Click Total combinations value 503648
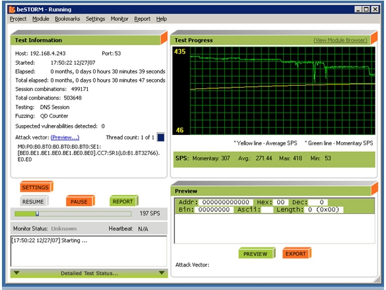Viewport: 386px width, 290px height. click(73, 98)
